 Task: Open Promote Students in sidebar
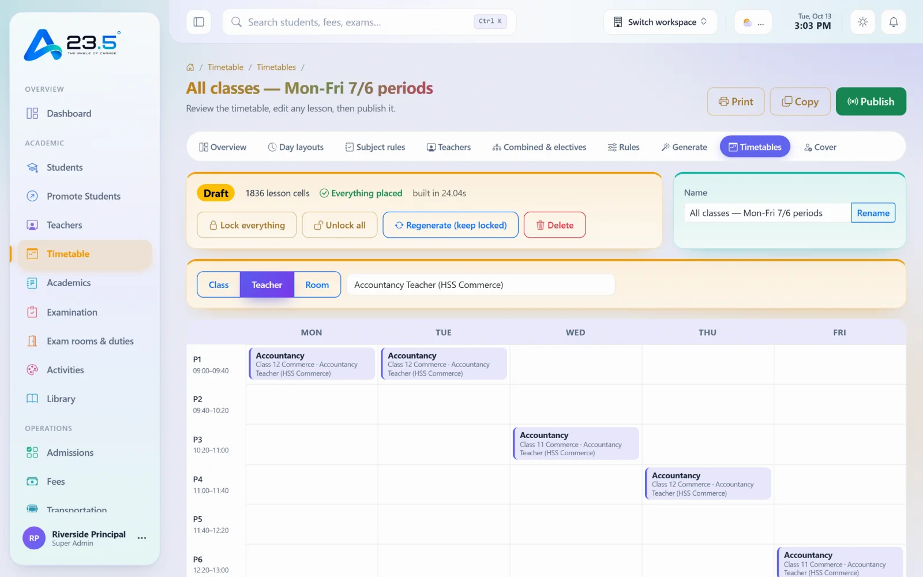tap(85, 196)
